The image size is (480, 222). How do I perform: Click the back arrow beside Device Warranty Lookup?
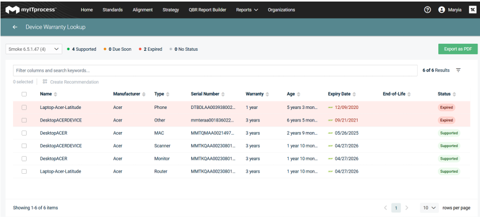(15, 27)
